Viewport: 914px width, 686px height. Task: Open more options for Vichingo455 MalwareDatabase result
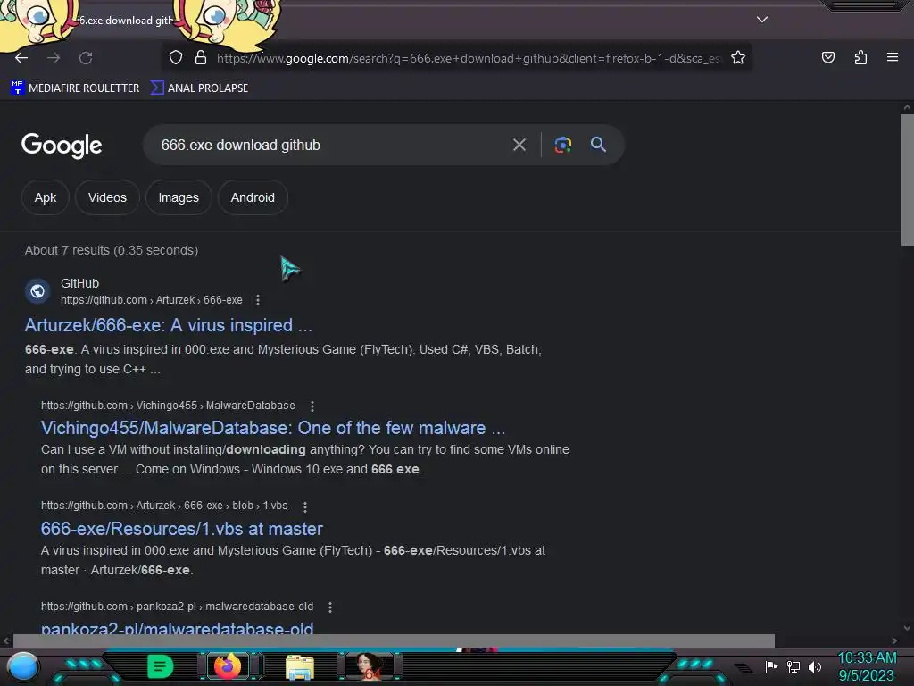(312, 406)
